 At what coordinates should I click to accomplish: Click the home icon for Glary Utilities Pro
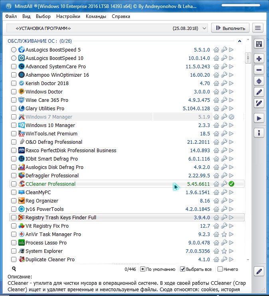pos(216,109)
